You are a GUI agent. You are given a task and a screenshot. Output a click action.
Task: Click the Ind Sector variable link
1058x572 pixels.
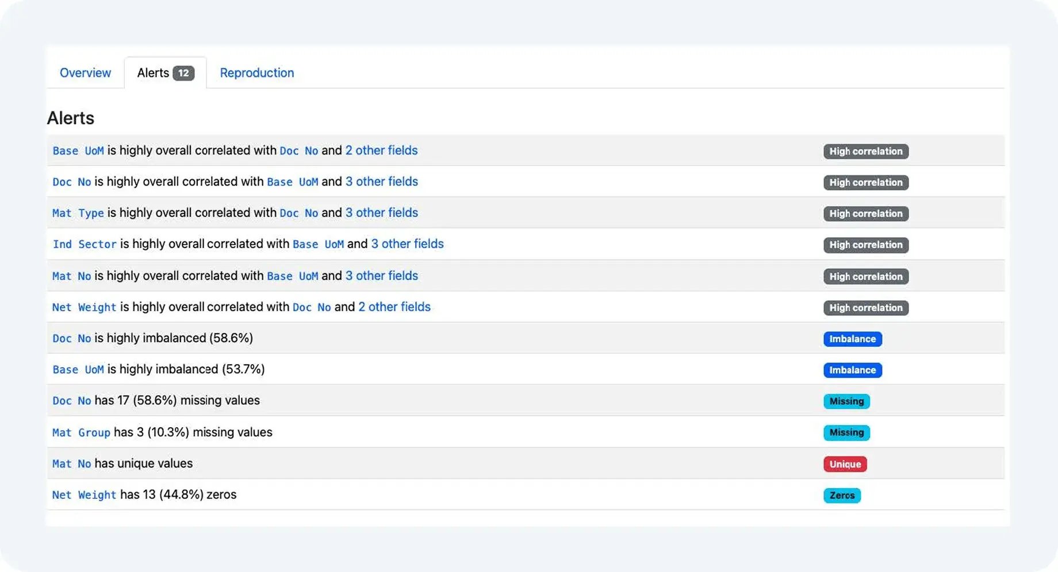tap(84, 244)
